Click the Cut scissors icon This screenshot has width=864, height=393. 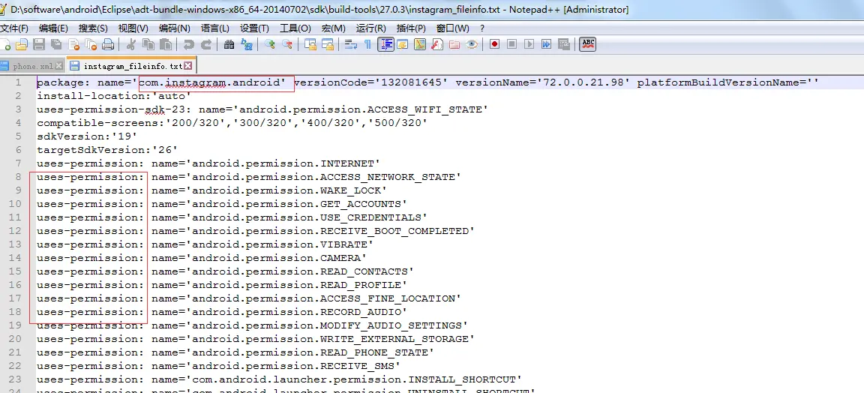(131, 45)
